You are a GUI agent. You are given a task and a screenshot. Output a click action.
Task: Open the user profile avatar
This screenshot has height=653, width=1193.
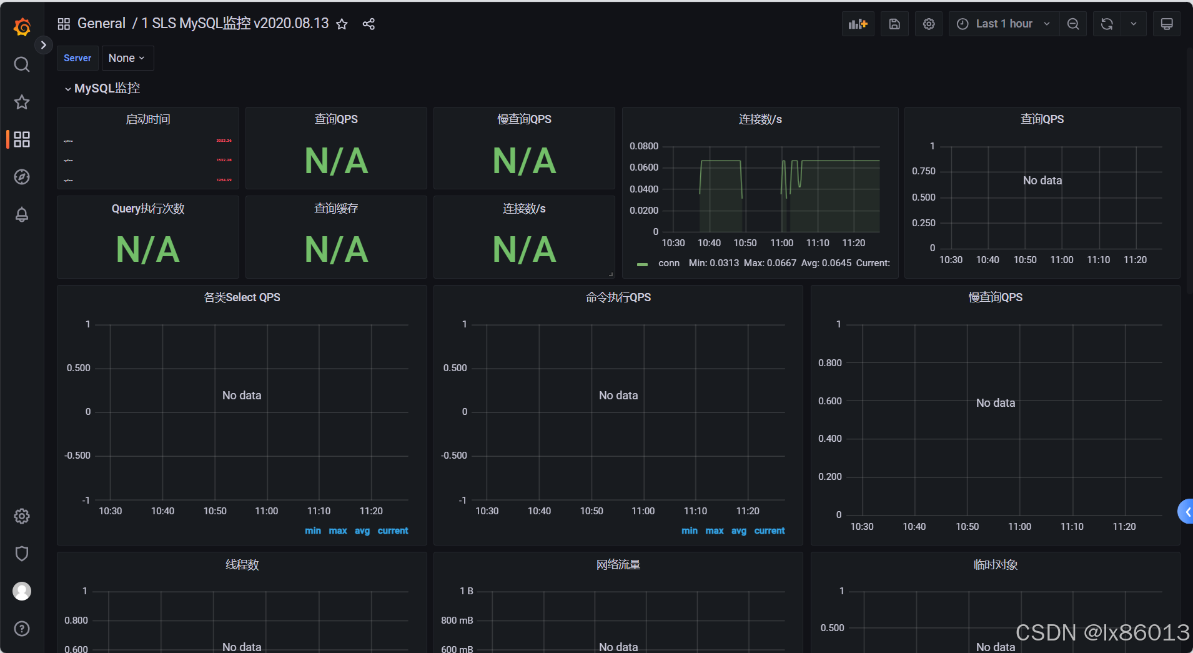pos(22,591)
